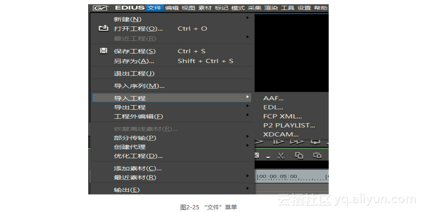Viewport: 422px width, 212px height.
Task: Click the figure caption 图2-25 “文件”菜单
Action: pos(209,207)
